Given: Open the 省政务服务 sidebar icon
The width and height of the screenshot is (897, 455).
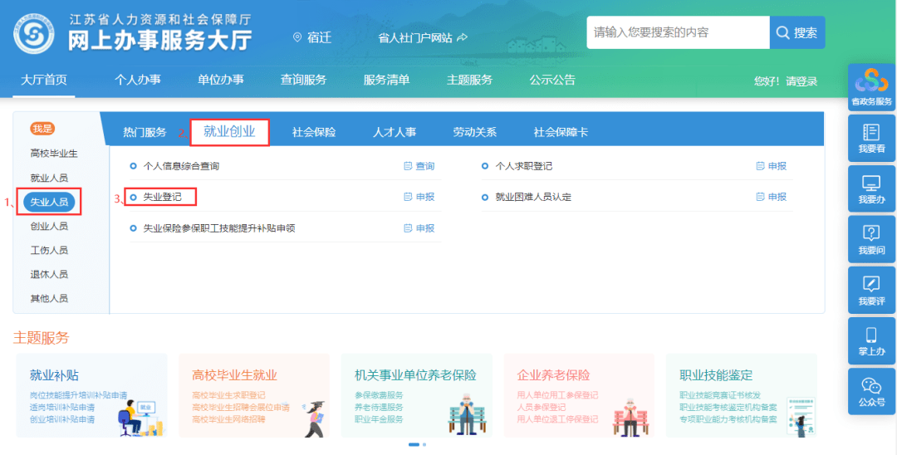Looking at the screenshot, I should tap(871, 87).
